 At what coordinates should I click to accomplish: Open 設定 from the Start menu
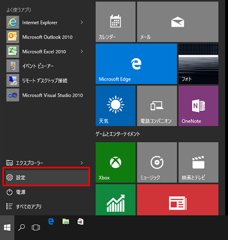click(x=46, y=177)
